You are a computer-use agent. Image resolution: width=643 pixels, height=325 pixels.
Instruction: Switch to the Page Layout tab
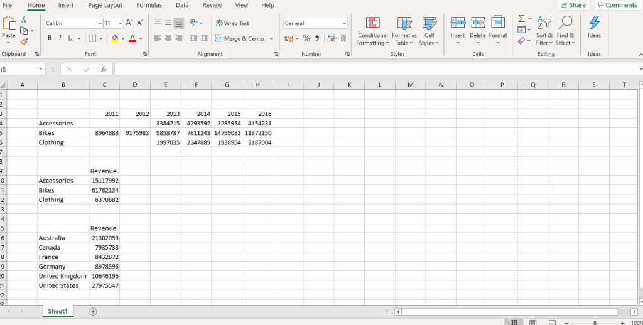pyautogui.click(x=105, y=5)
